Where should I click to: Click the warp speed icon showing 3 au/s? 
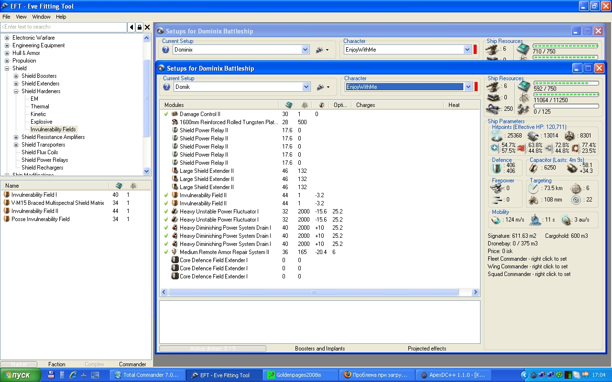pyautogui.click(x=566, y=220)
